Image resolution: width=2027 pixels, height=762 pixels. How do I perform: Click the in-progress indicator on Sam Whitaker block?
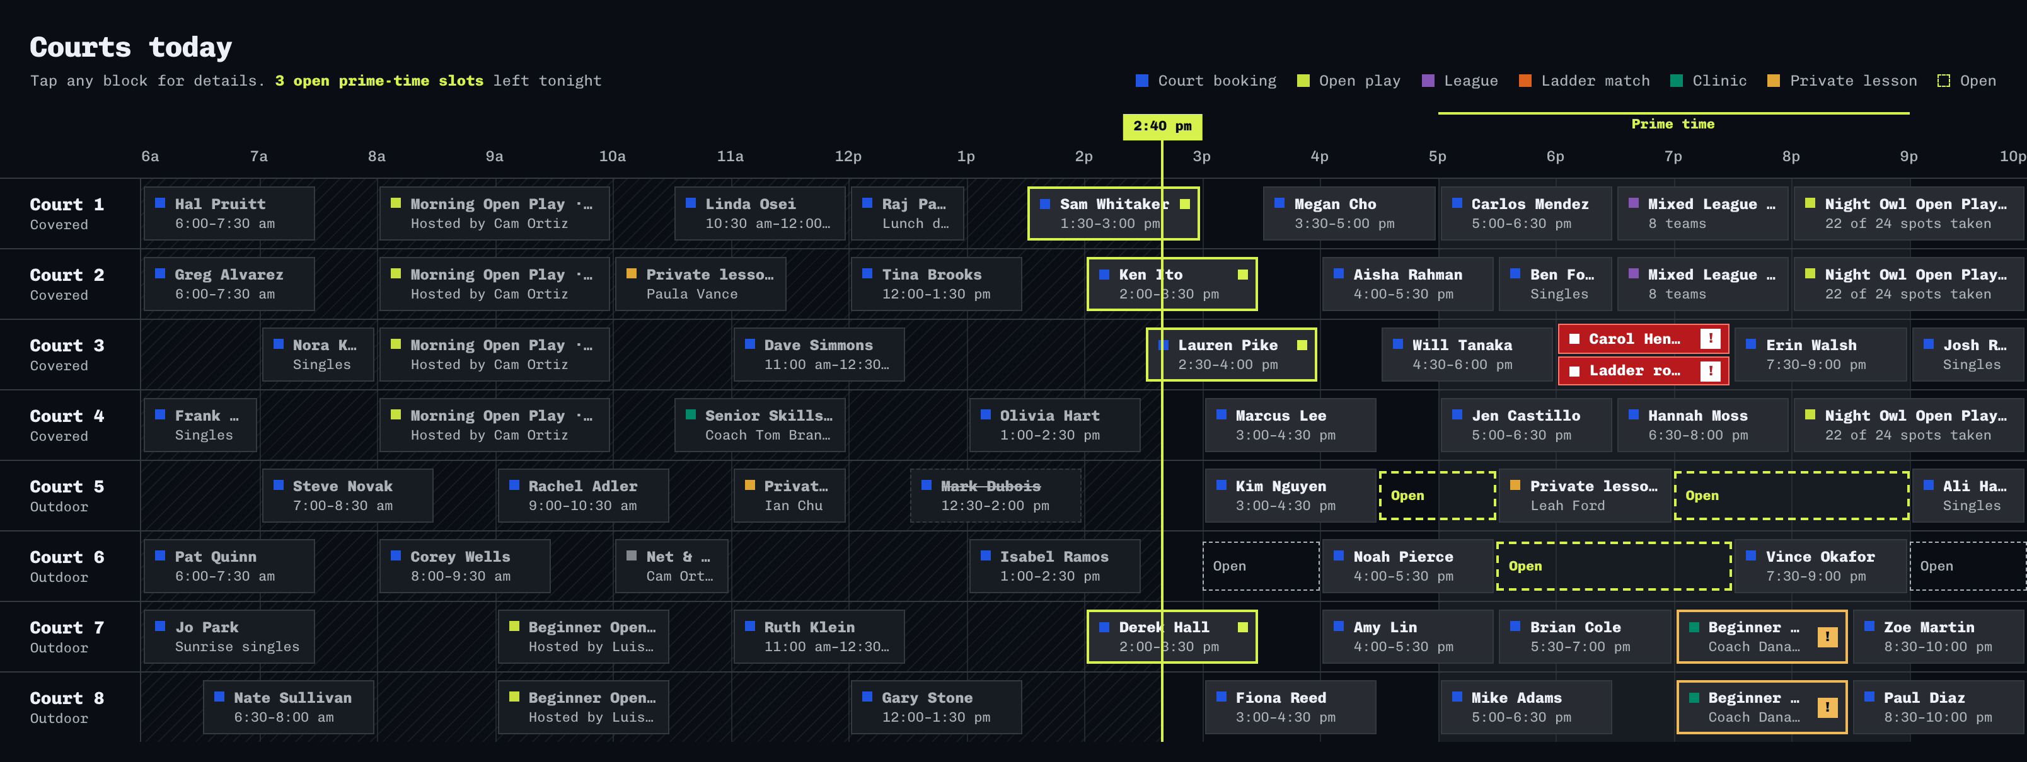pos(1184,203)
